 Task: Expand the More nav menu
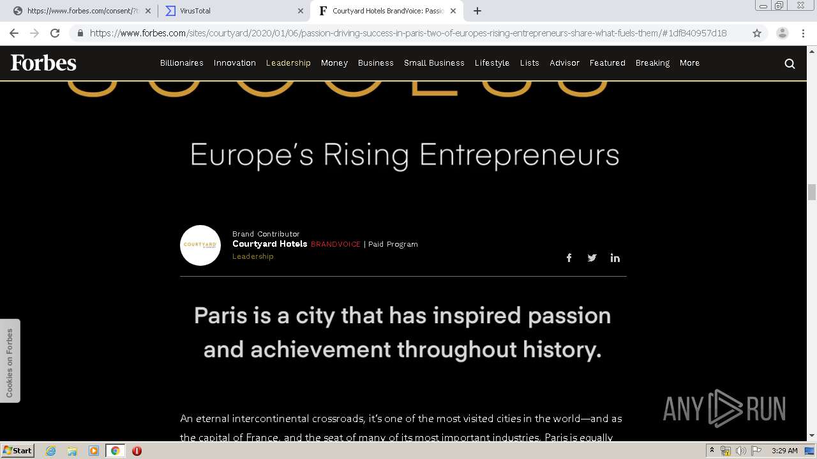click(x=690, y=63)
